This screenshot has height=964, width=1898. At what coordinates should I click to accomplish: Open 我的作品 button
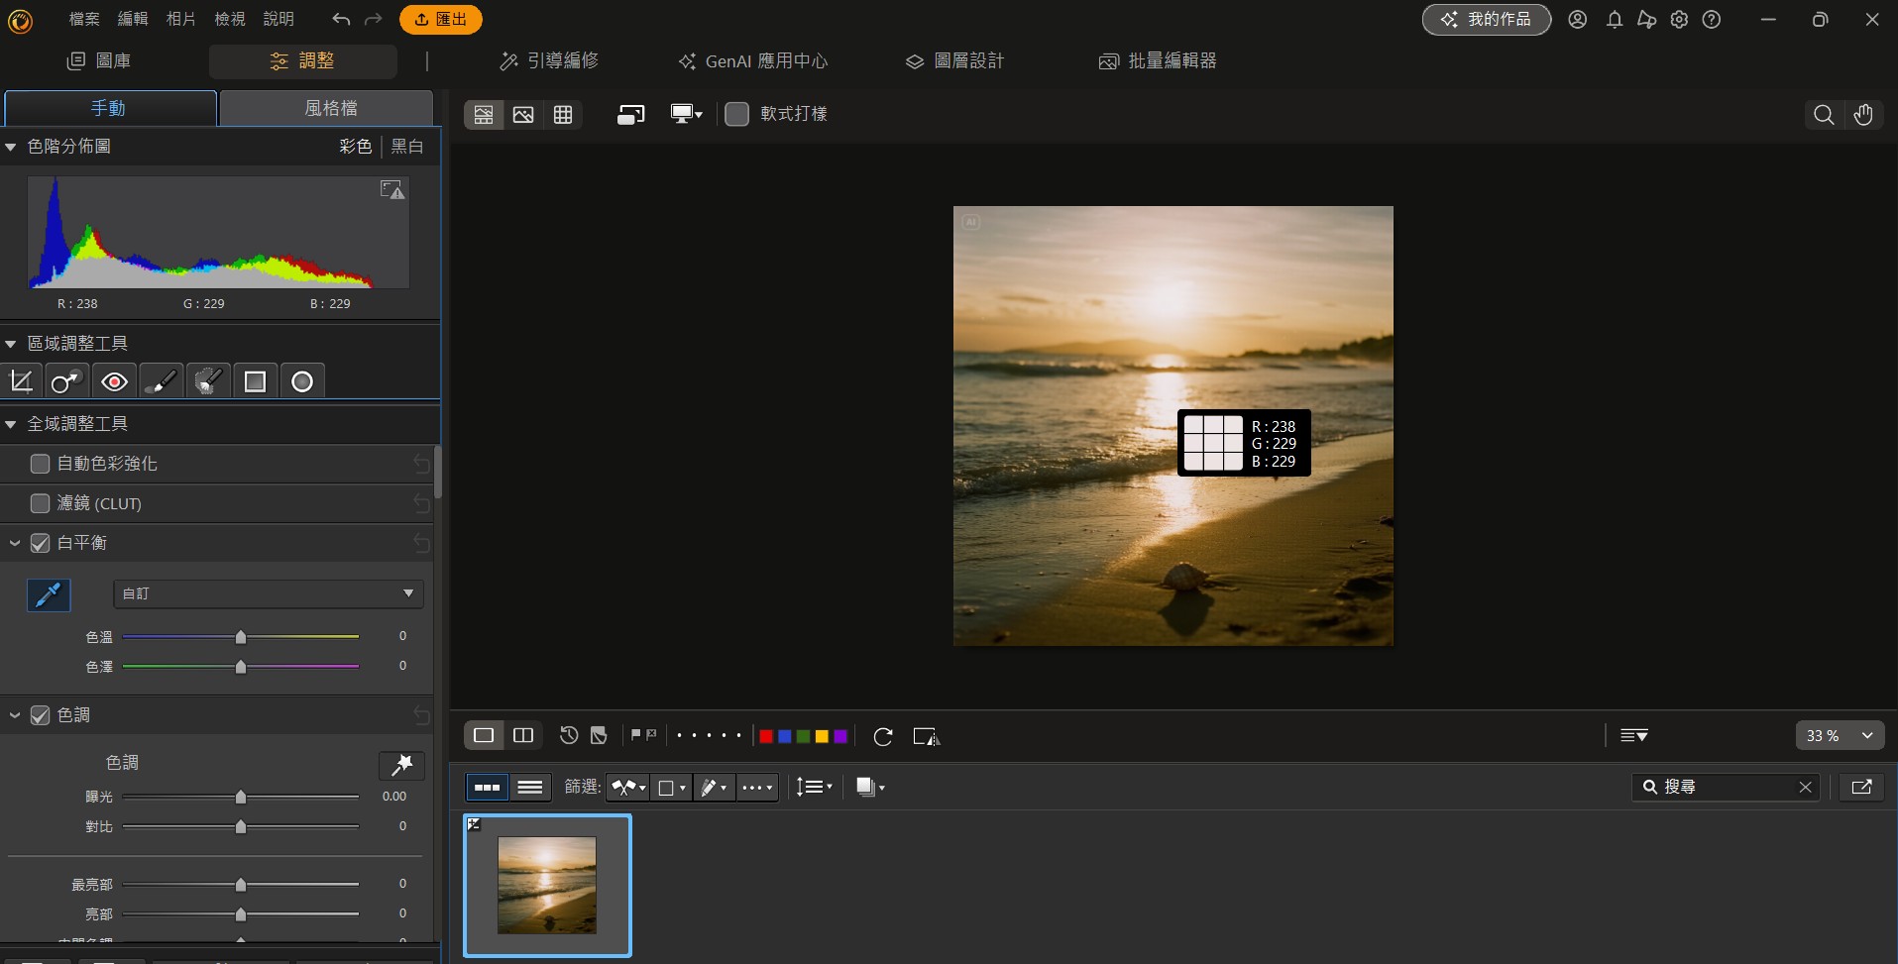(1486, 19)
